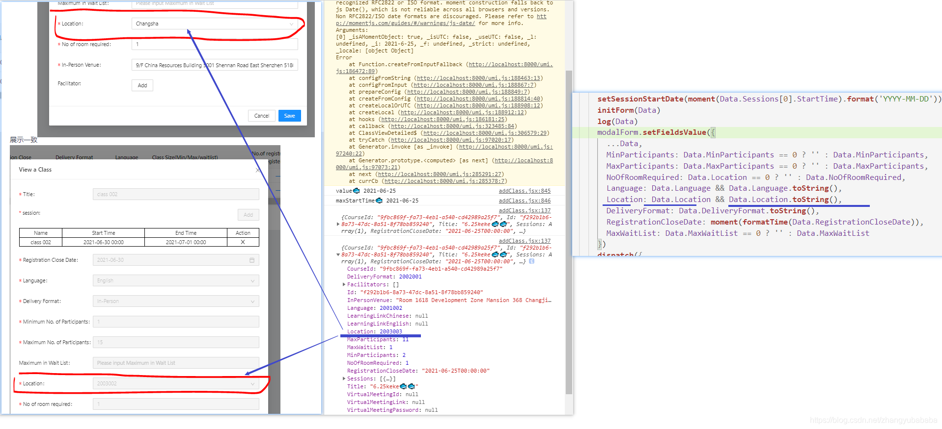Close the View a Class dialog
Viewport: 942px width, 429px height.
258,170
